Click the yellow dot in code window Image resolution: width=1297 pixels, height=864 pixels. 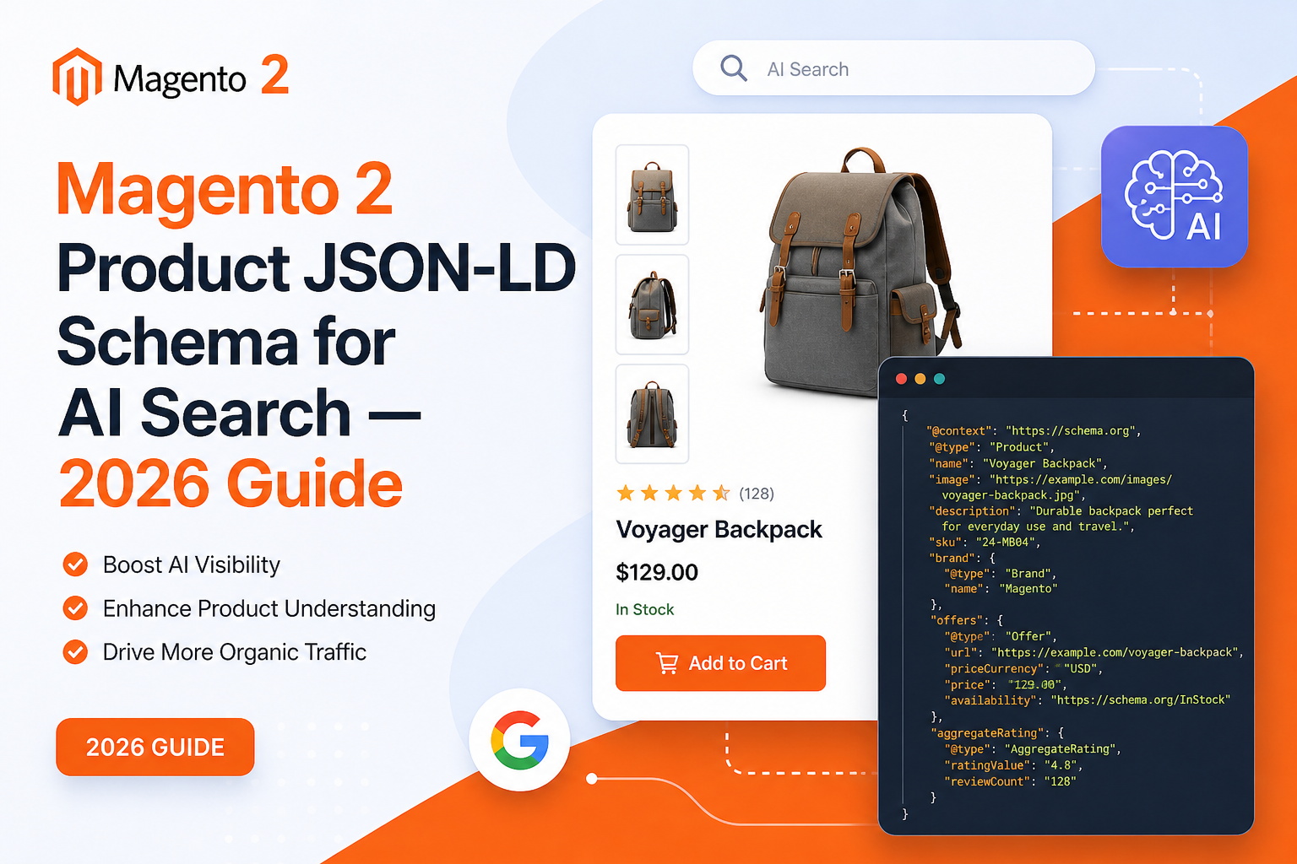920,379
